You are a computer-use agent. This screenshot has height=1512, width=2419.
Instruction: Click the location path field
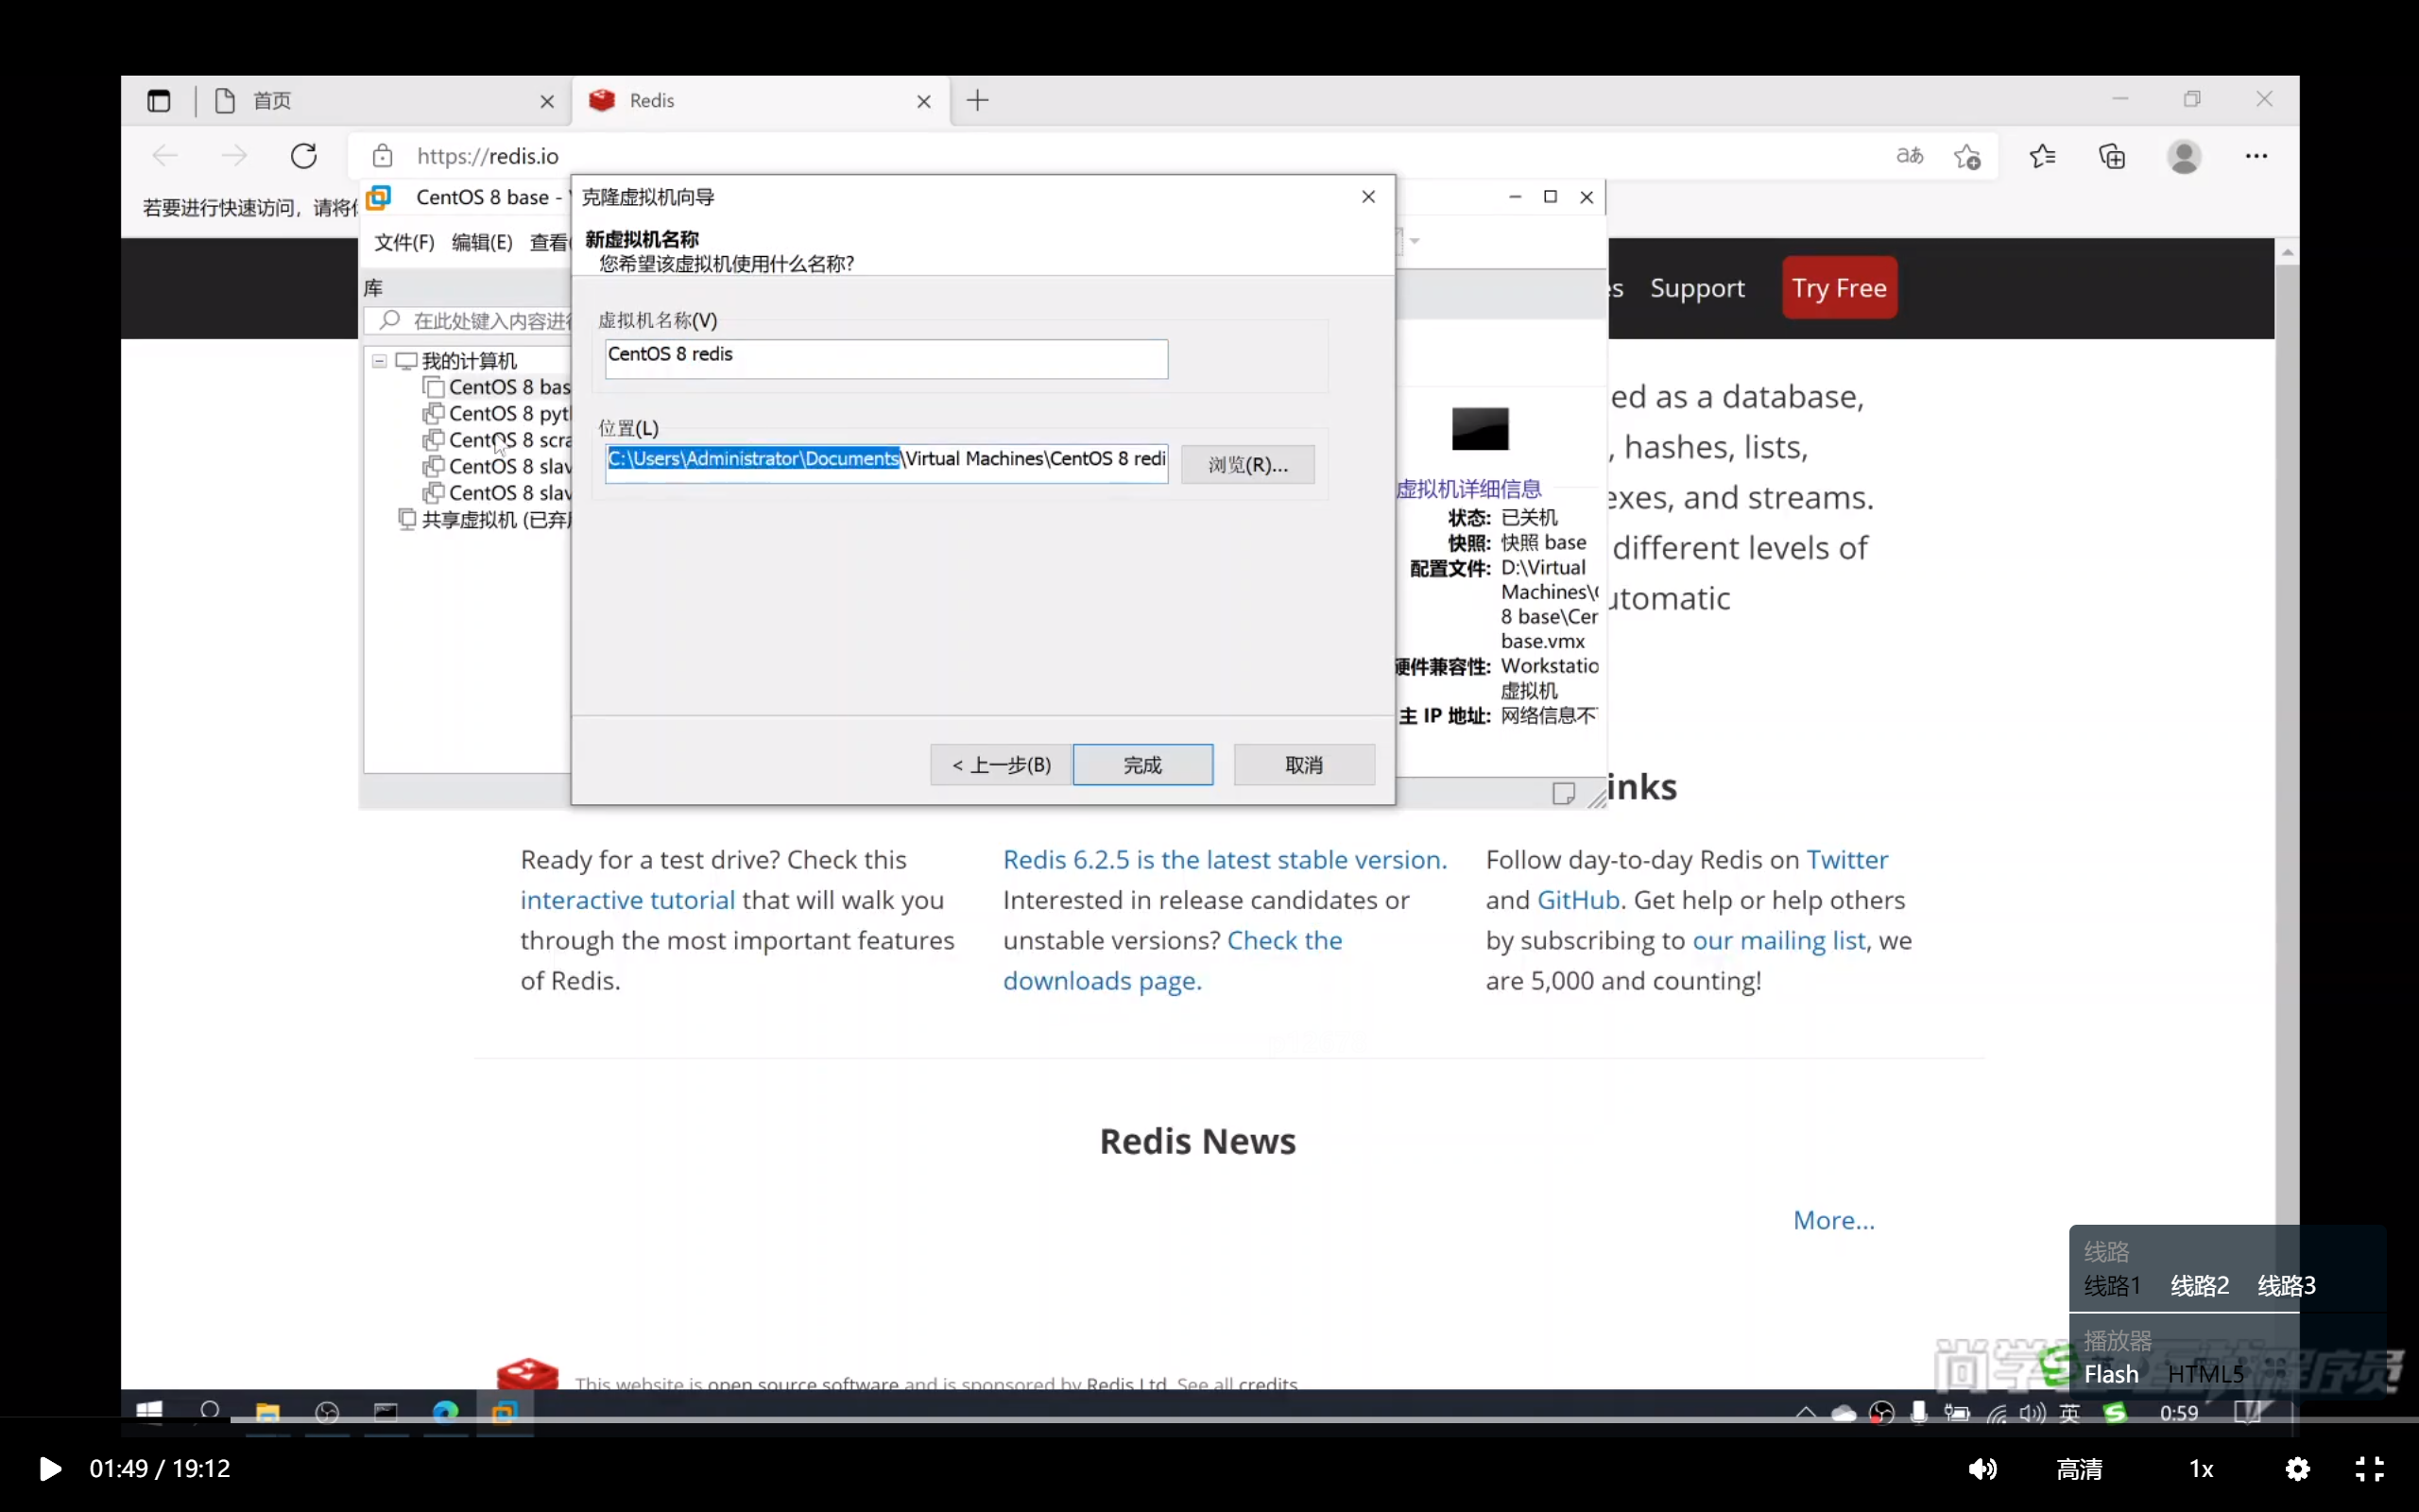(x=885, y=463)
